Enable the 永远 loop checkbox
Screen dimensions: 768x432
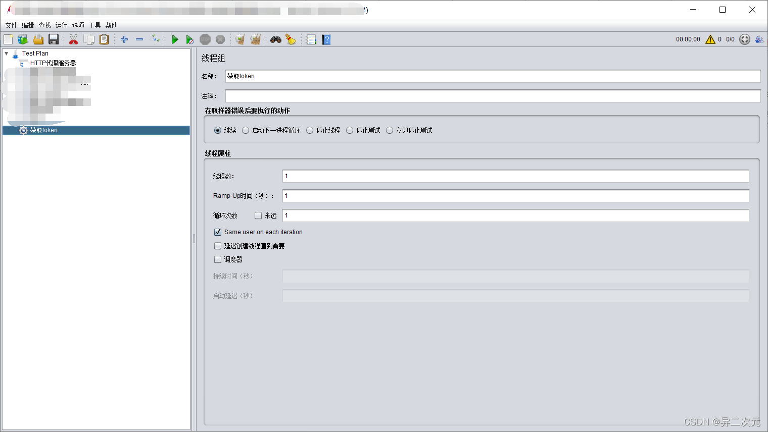pyautogui.click(x=258, y=215)
